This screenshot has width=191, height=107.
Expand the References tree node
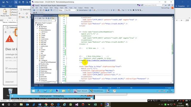(x=37, y=28)
